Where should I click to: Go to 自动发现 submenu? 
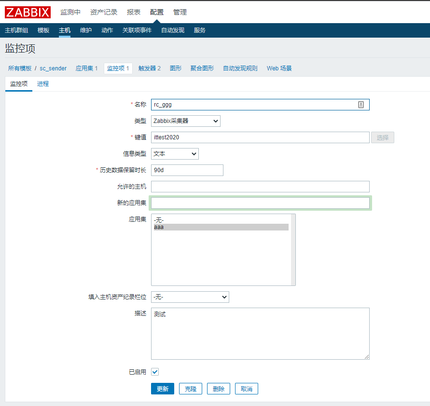point(173,30)
